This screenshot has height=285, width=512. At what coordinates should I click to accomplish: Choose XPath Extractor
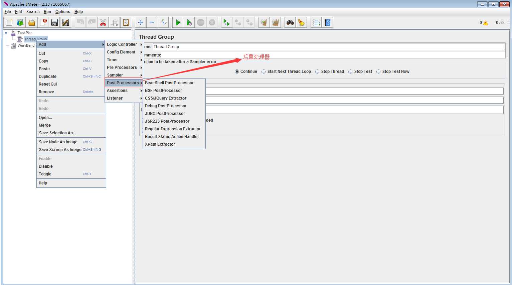(174, 144)
